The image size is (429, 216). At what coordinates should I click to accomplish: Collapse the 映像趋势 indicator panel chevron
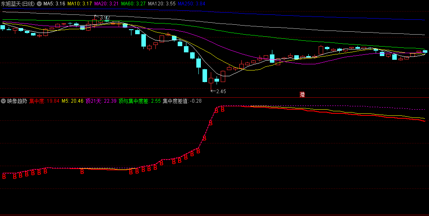pyautogui.click(x=3, y=101)
